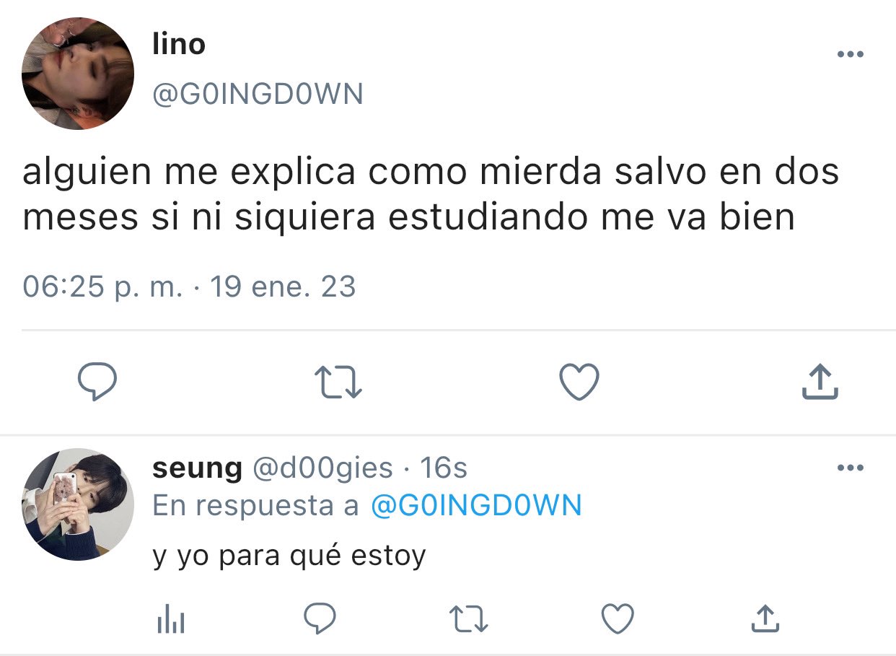Image resolution: width=896 pixels, height=656 pixels.
Task: Share lino's main tweet
Action: (x=820, y=382)
